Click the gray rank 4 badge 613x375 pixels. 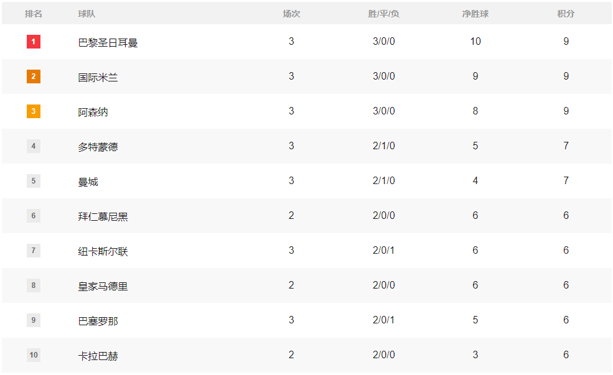tap(34, 146)
